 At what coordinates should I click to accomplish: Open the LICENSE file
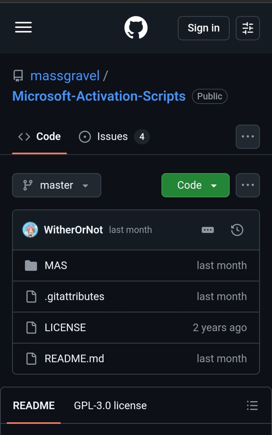65,328
